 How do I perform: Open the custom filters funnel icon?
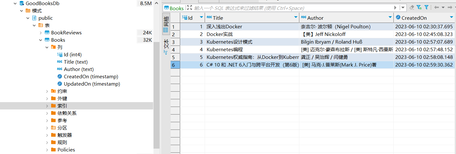click(x=426, y=8)
